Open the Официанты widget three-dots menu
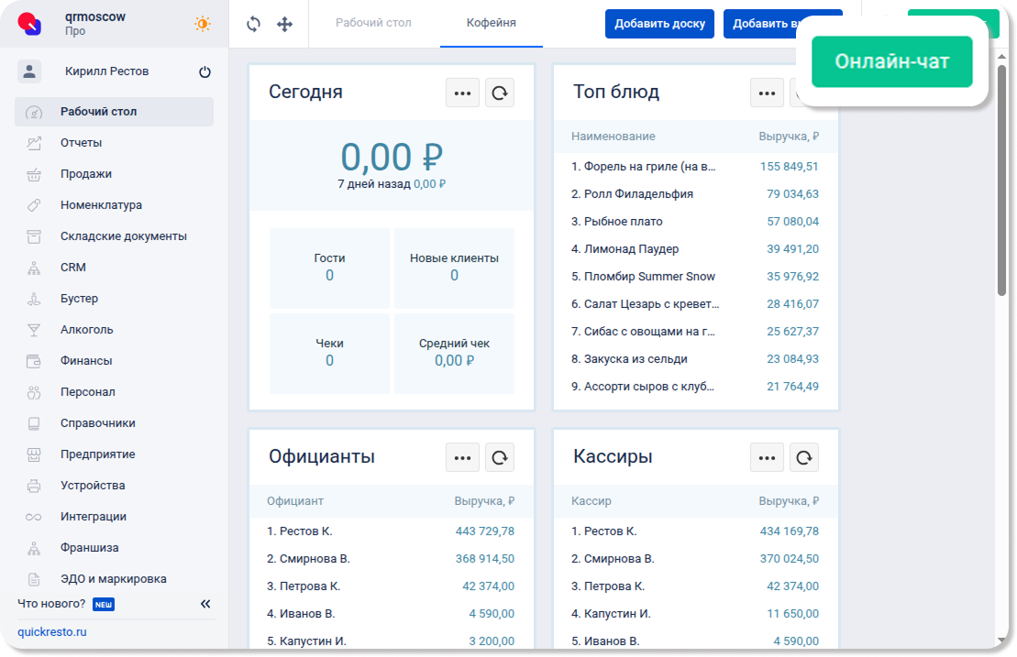Screen dimensions: 1017x657 (x=462, y=457)
